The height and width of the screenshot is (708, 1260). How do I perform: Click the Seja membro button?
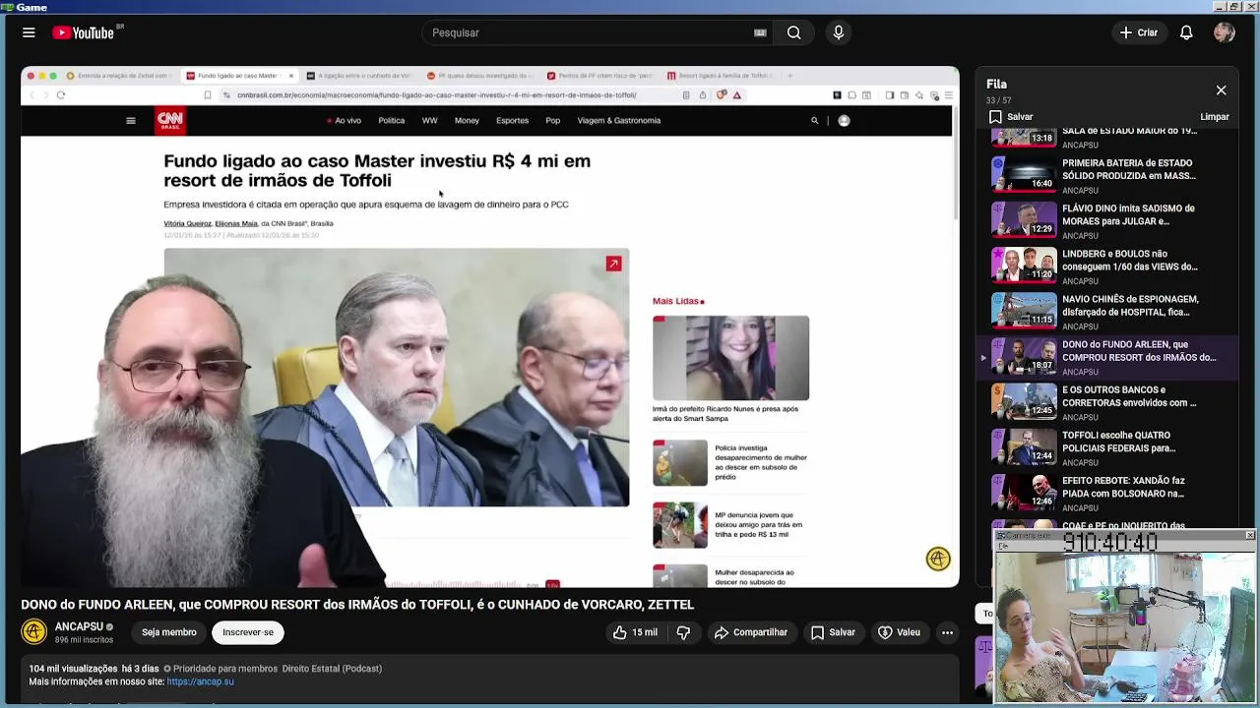coord(168,632)
